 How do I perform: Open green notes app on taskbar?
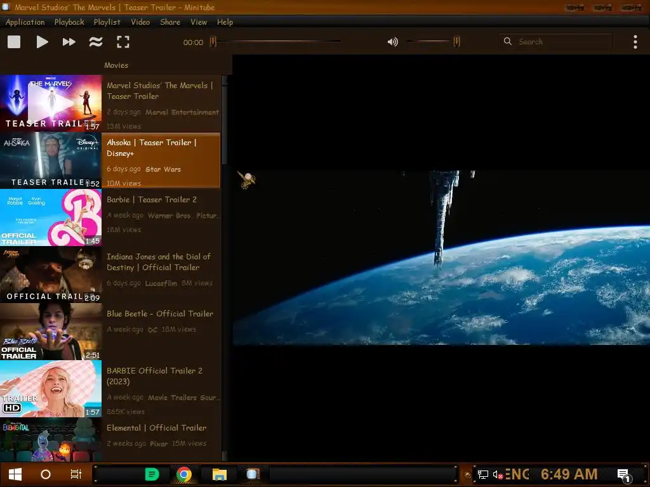[152, 474]
